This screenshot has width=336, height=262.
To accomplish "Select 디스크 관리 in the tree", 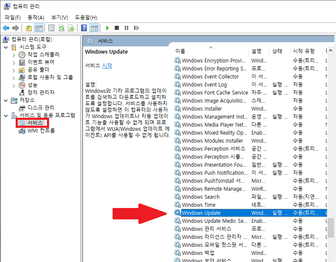I will click(x=41, y=108).
